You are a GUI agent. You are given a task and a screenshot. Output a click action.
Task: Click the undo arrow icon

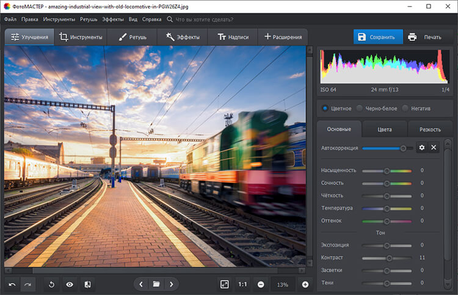[x=12, y=284]
